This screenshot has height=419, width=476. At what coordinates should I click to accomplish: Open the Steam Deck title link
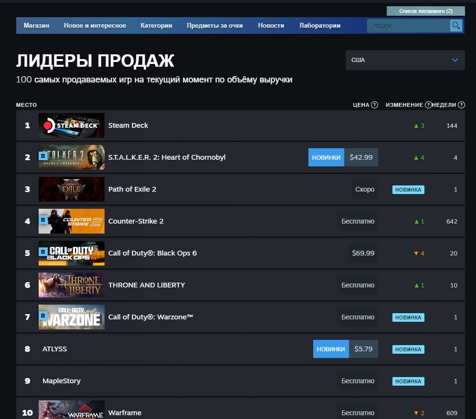point(128,125)
